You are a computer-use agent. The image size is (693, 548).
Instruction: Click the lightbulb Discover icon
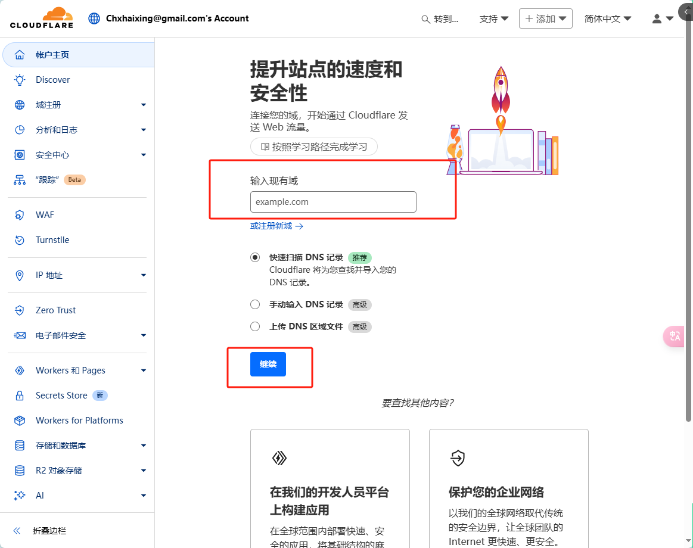click(x=20, y=80)
